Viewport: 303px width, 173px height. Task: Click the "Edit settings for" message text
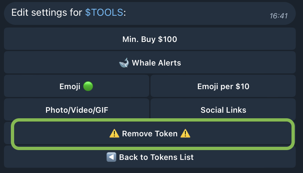(46, 12)
